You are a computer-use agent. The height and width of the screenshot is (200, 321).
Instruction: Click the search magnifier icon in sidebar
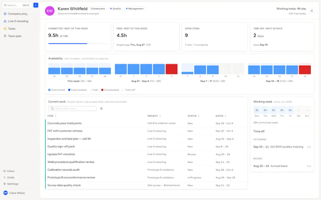5,5
